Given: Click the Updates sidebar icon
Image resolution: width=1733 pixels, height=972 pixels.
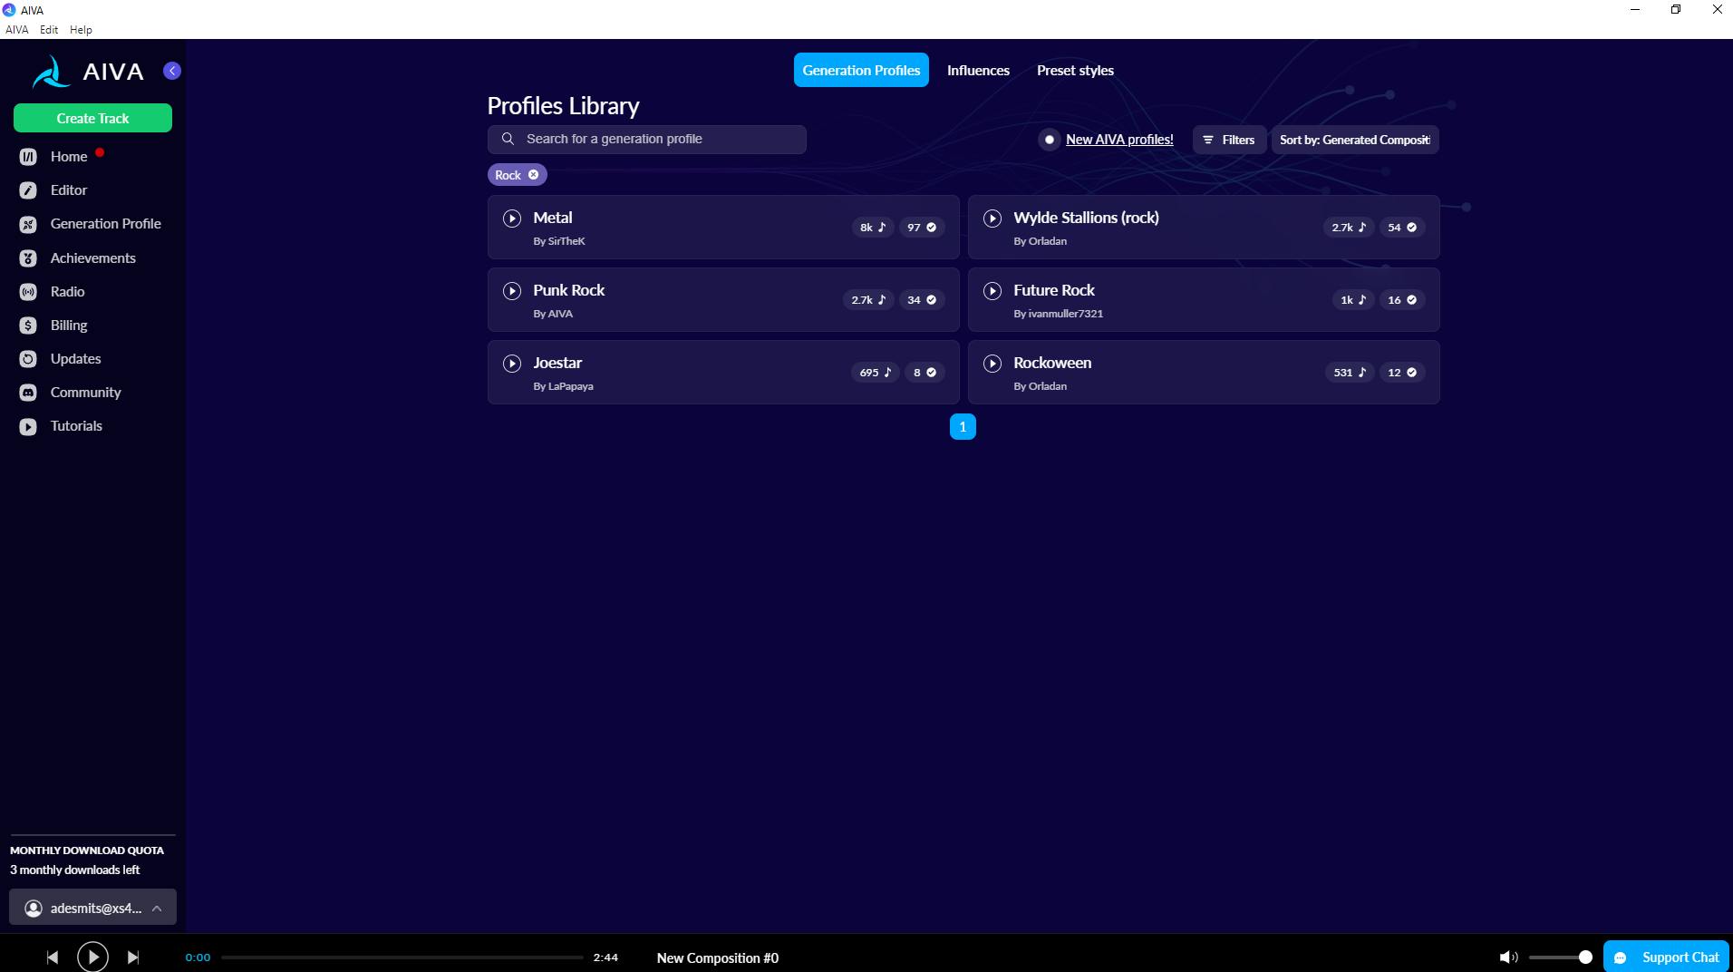Looking at the screenshot, I should [28, 359].
